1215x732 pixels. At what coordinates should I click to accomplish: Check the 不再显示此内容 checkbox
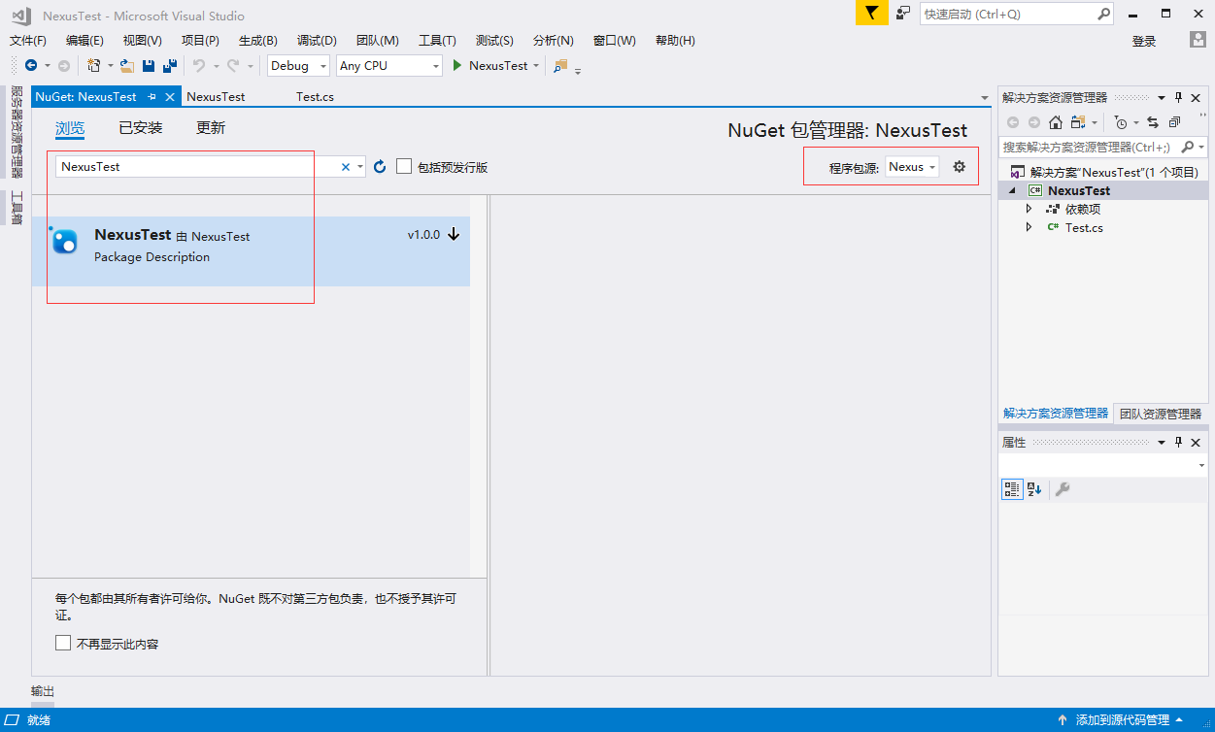coord(63,643)
